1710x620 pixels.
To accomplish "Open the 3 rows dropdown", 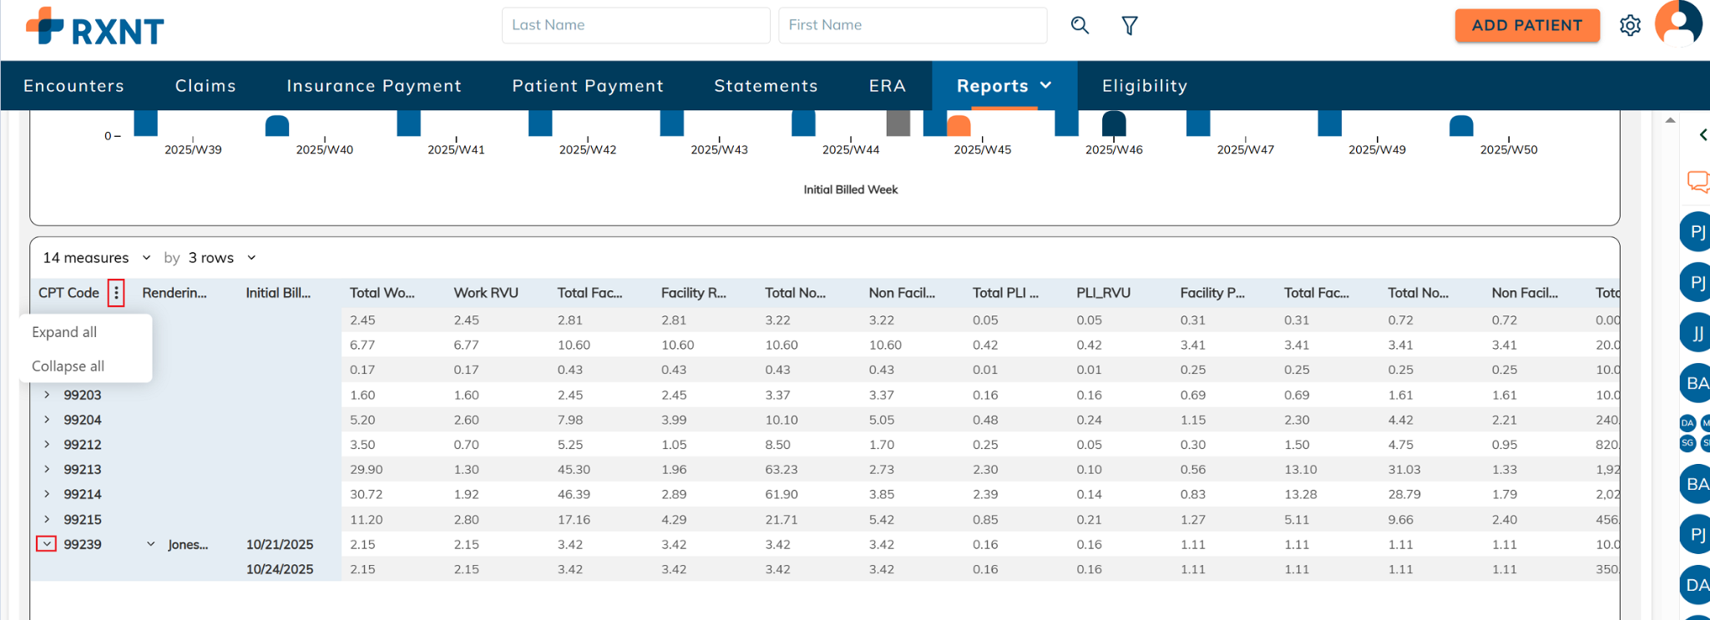I will point(221,258).
